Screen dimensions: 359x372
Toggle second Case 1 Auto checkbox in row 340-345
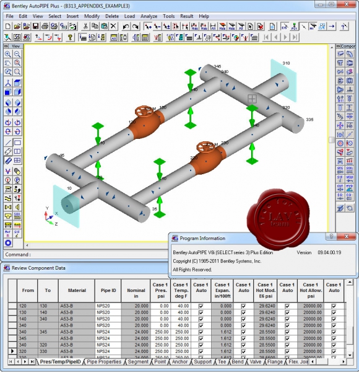pyautogui.click(x=243, y=332)
